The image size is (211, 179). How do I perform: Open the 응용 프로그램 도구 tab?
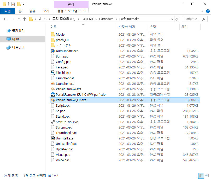[71, 11]
